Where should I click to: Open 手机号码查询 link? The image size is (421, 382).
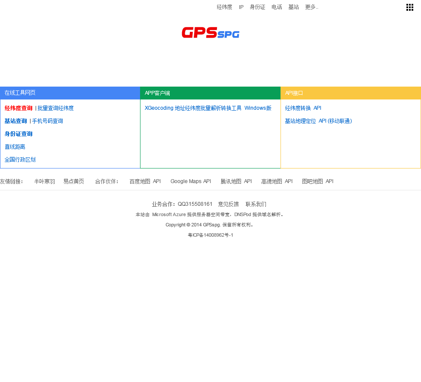pos(48,121)
